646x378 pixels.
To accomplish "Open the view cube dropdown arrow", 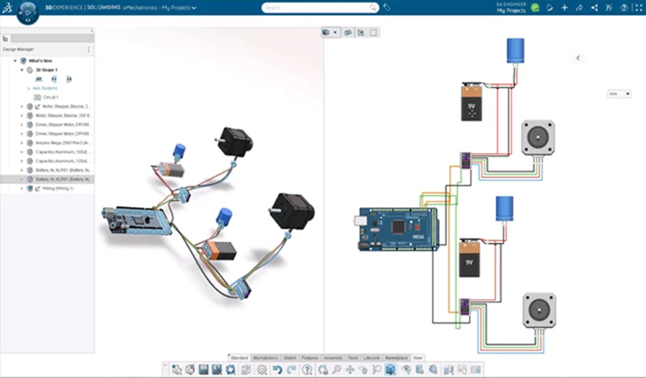I will pyautogui.click(x=337, y=33).
